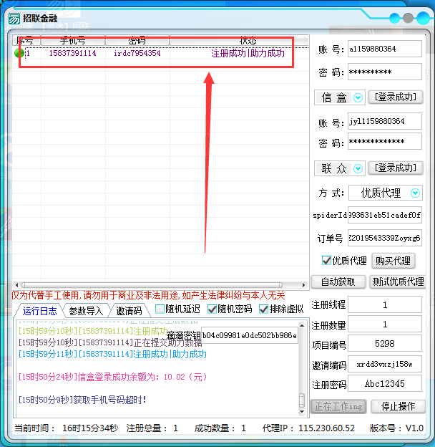The width and height of the screenshot is (435, 447).
Task: Switch to the 参数导入 tab
Action: [x=86, y=311]
